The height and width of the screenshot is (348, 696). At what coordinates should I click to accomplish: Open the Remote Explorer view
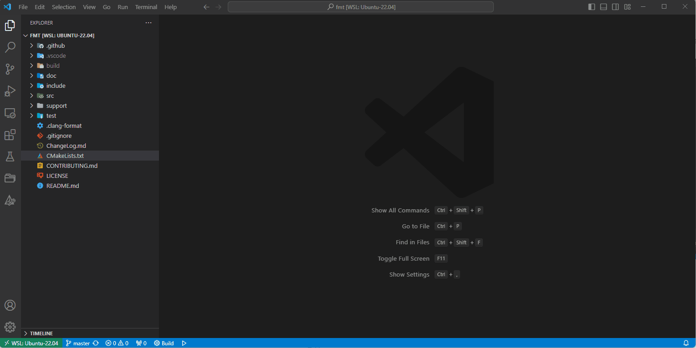click(x=10, y=113)
